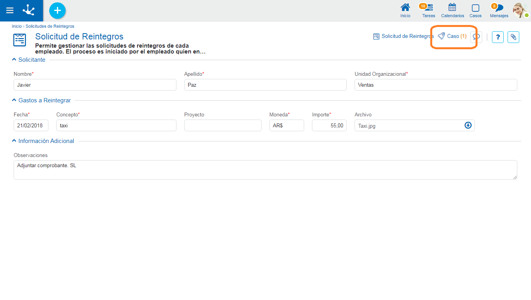Open the Caso (1) link
The image size is (531, 300).
click(453, 36)
